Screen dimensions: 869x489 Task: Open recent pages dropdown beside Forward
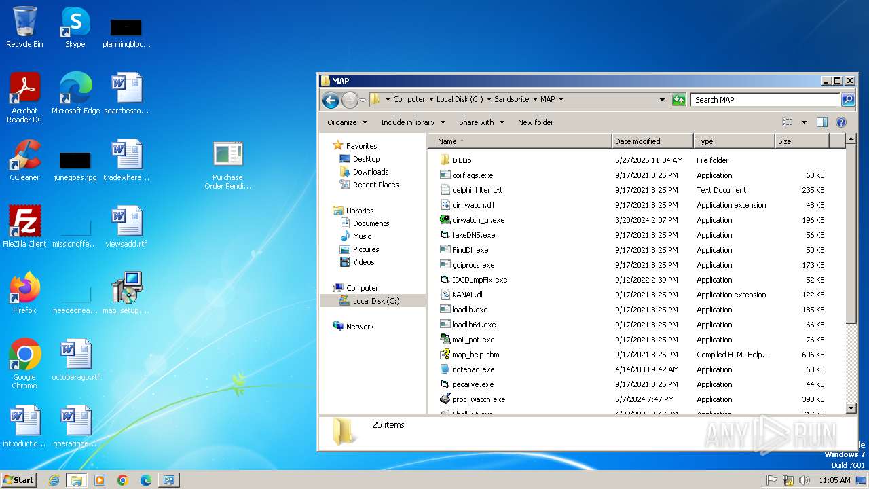pos(363,101)
